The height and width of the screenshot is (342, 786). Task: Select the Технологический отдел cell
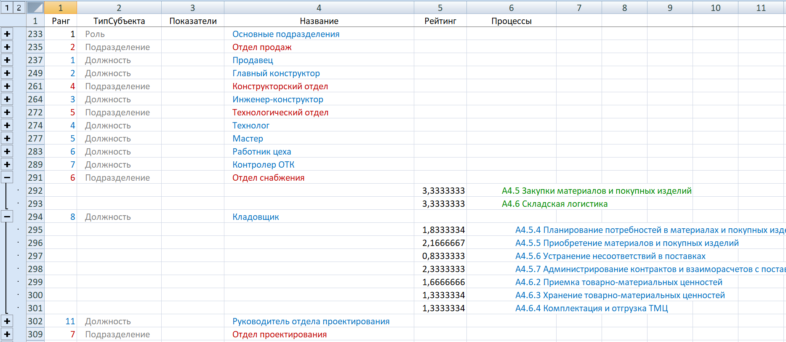point(319,112)
